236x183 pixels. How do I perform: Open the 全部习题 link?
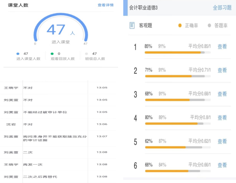point(222,8)
